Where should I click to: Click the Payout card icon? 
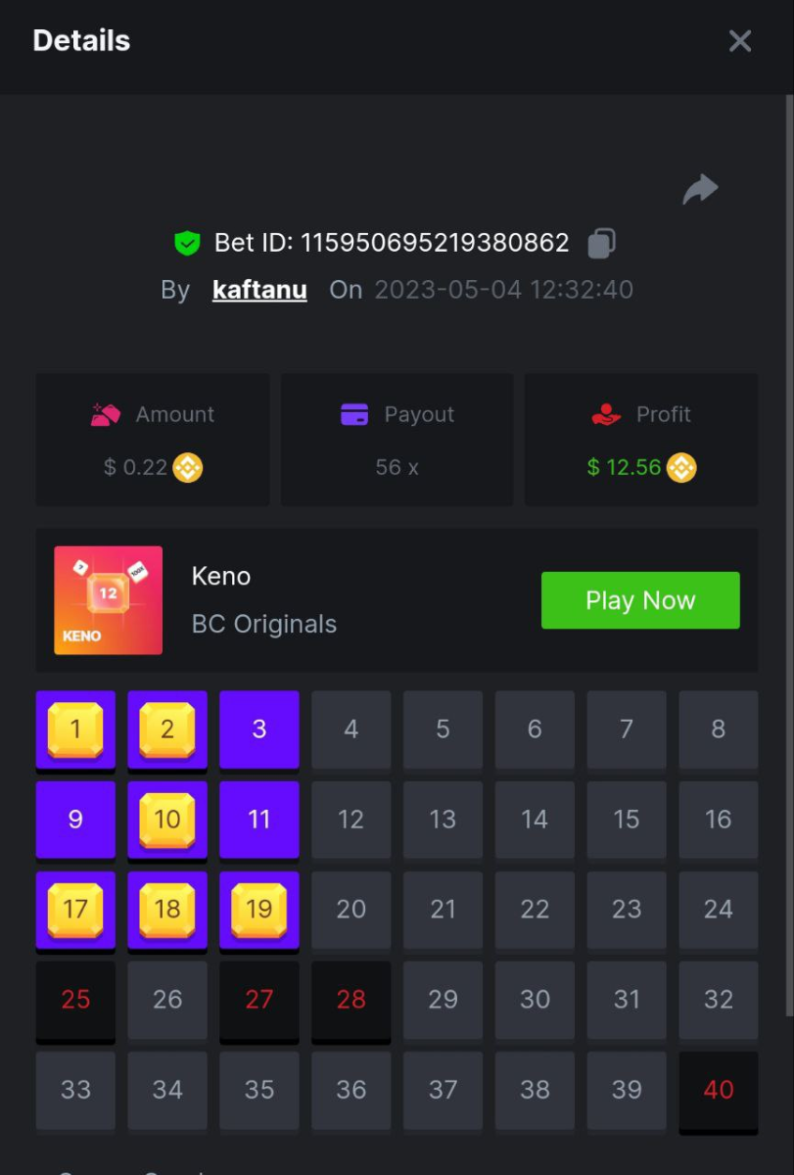354,414
